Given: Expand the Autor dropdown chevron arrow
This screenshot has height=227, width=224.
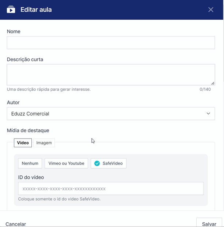Looking at the screenshot, I should click(x=208, y=114).
